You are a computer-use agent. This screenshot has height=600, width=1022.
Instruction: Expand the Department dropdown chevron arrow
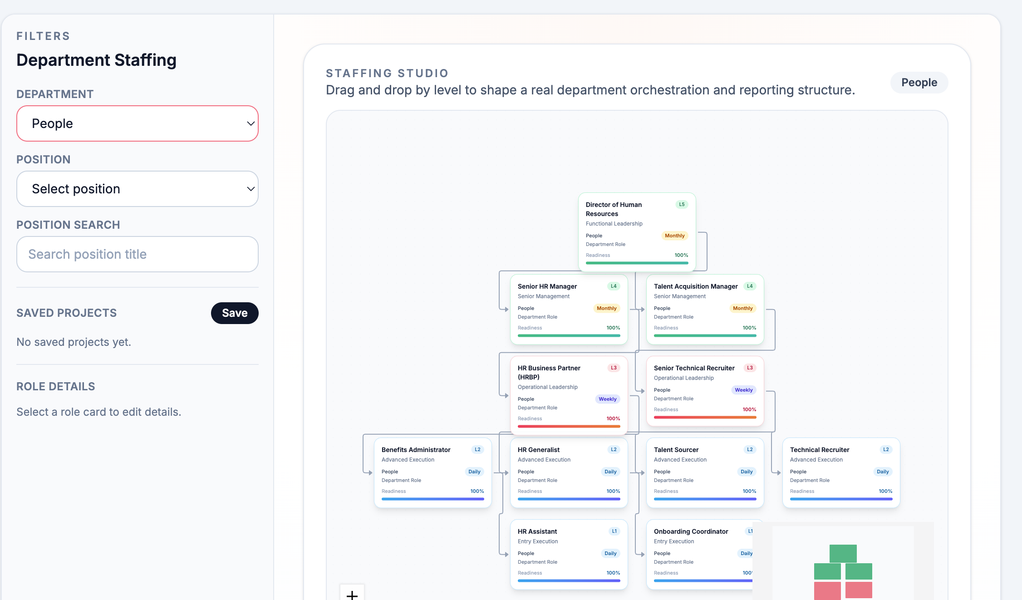(250, 123)
